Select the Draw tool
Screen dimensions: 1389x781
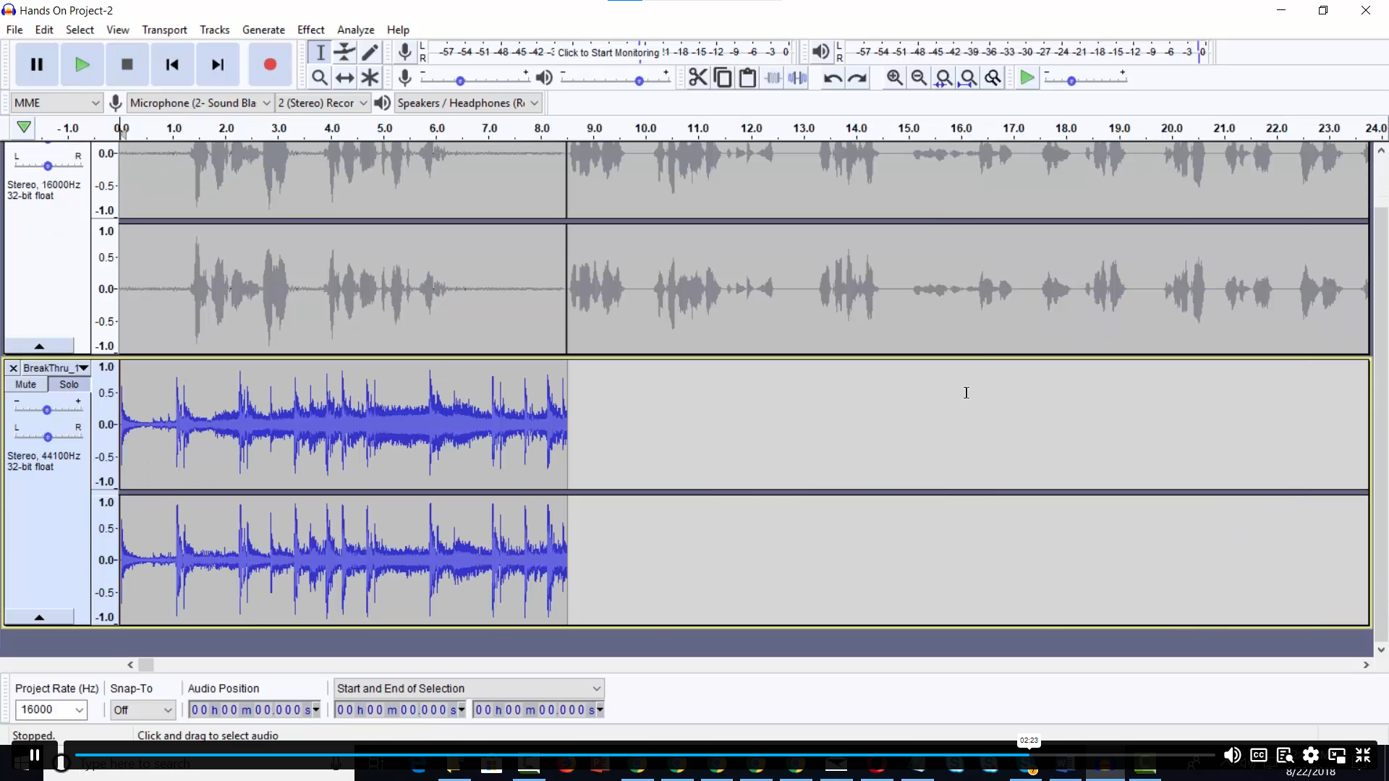371,51
